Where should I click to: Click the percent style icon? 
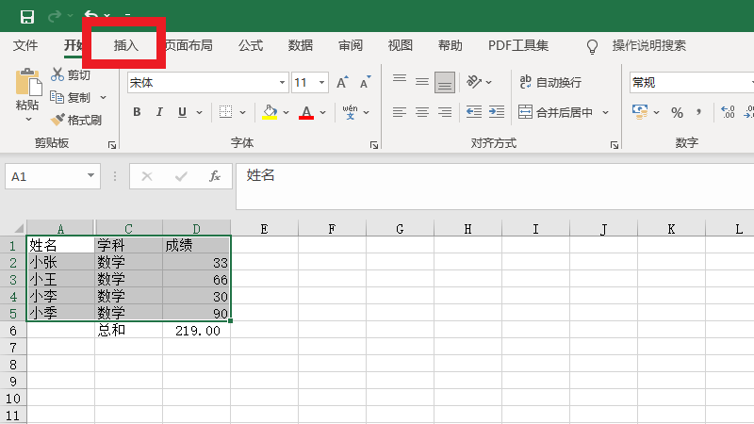(677, 112)
